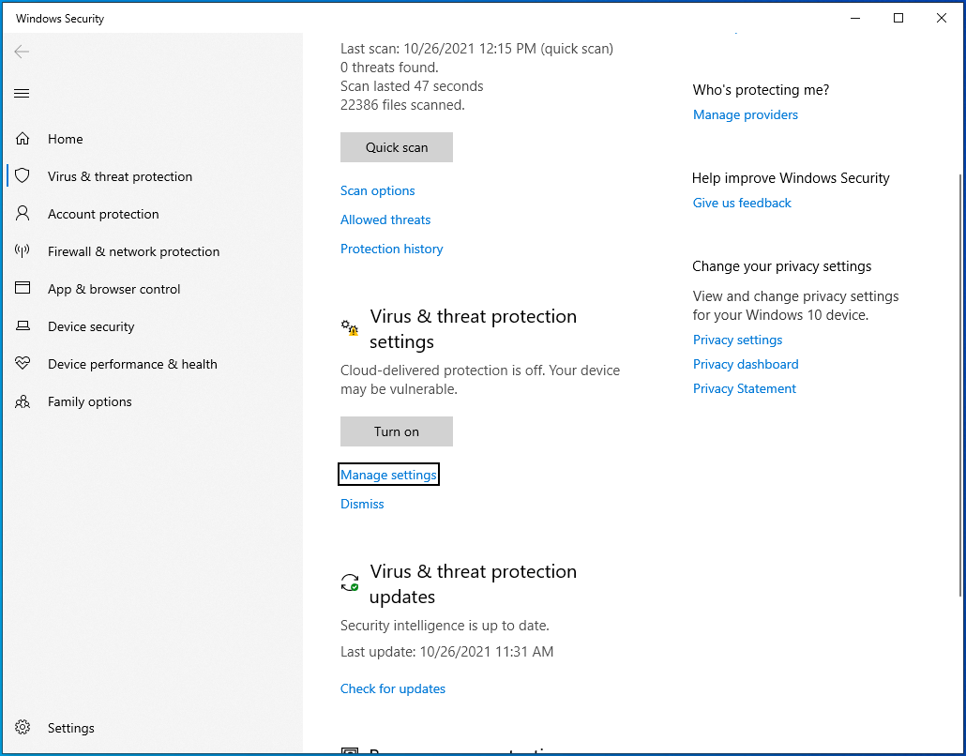Image resolution: width=966 pixels, height=756 pixels.
Task: Open Account protection from sidebar
Action: 103,213
